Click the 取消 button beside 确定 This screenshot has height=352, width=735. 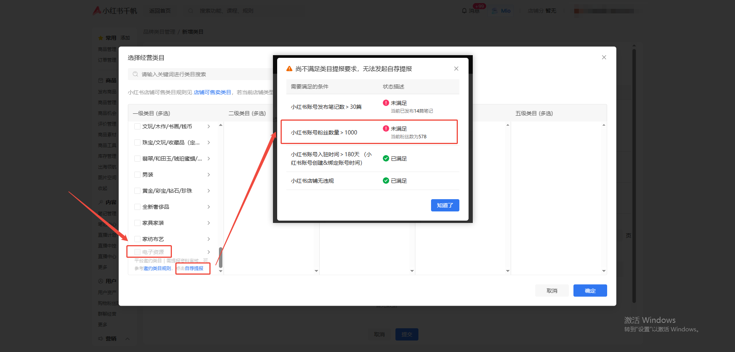[552, 291]
